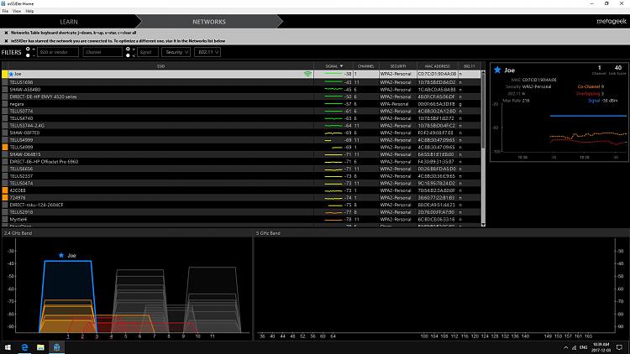Open the View menu
The image size is (630, 354).
[x=17, y=11]
